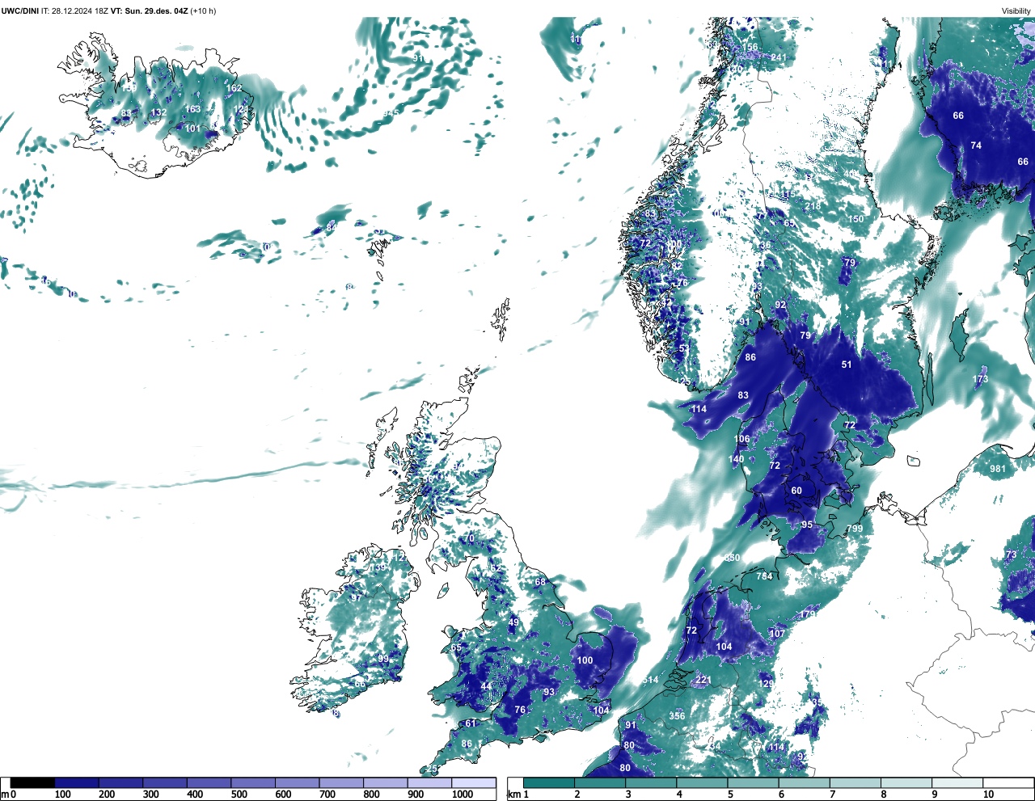The image size is (1035, 801).
Task: Click the map value '62' over southern Scotland
Action: tap(496, 568)
